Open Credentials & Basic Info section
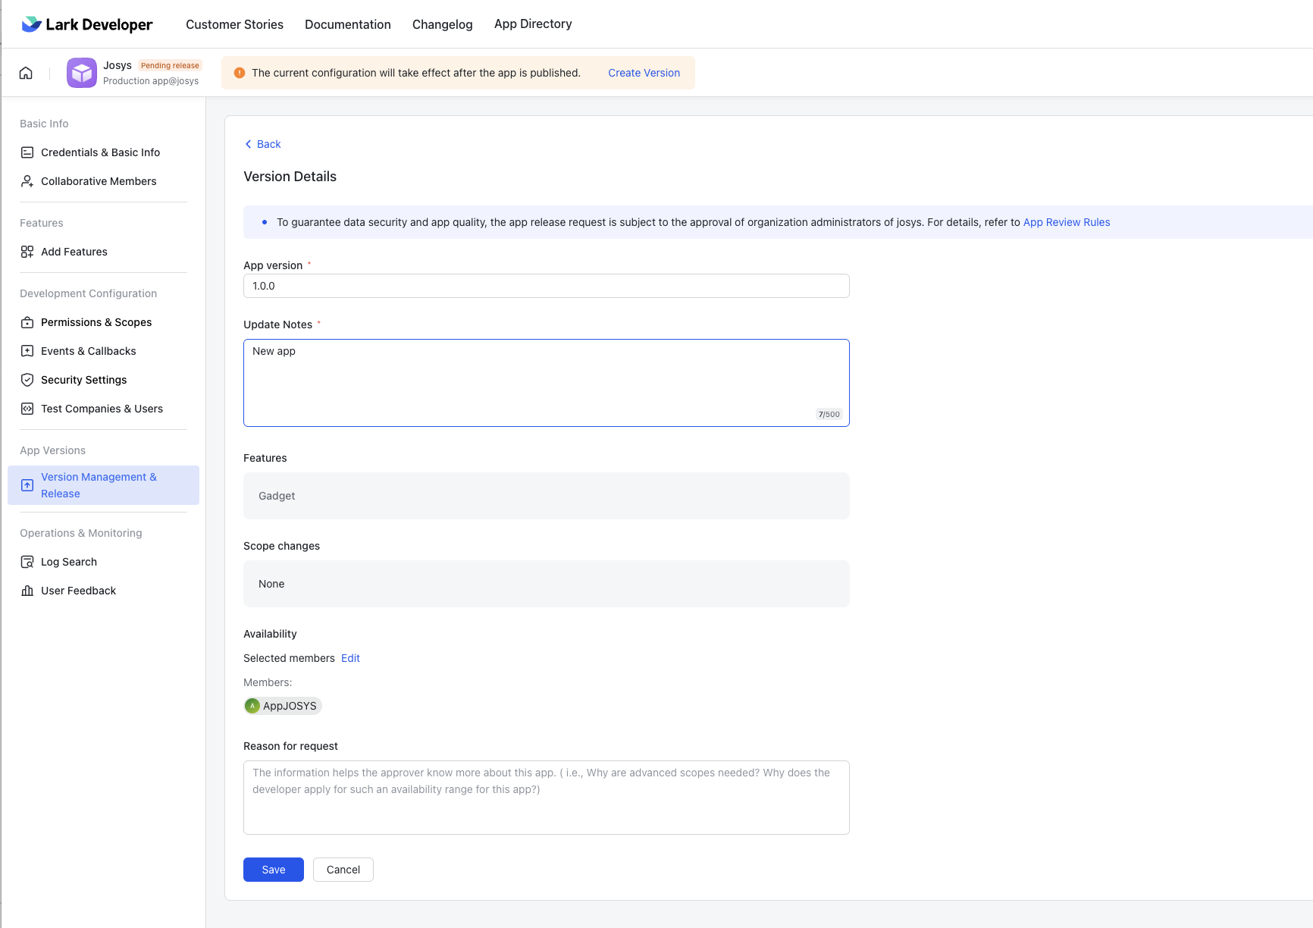 tap(100, 152)
